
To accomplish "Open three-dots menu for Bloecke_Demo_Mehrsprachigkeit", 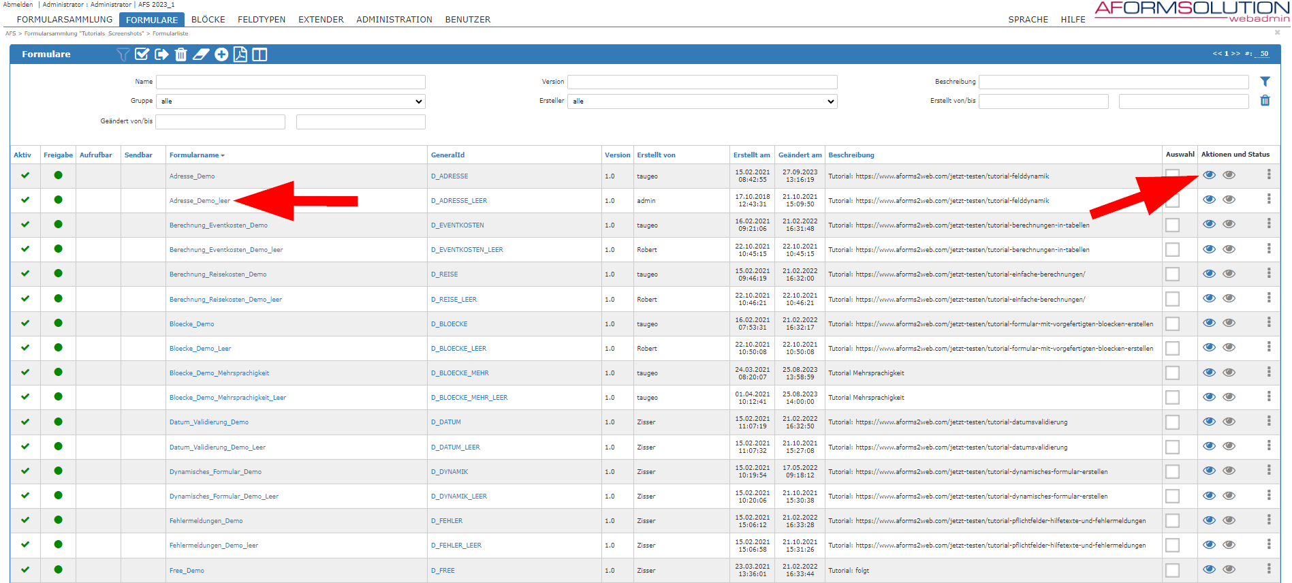I will point(1269,372).
